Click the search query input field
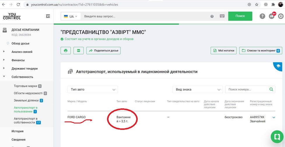The image size is (285, 147). click(x=145, y=16)
